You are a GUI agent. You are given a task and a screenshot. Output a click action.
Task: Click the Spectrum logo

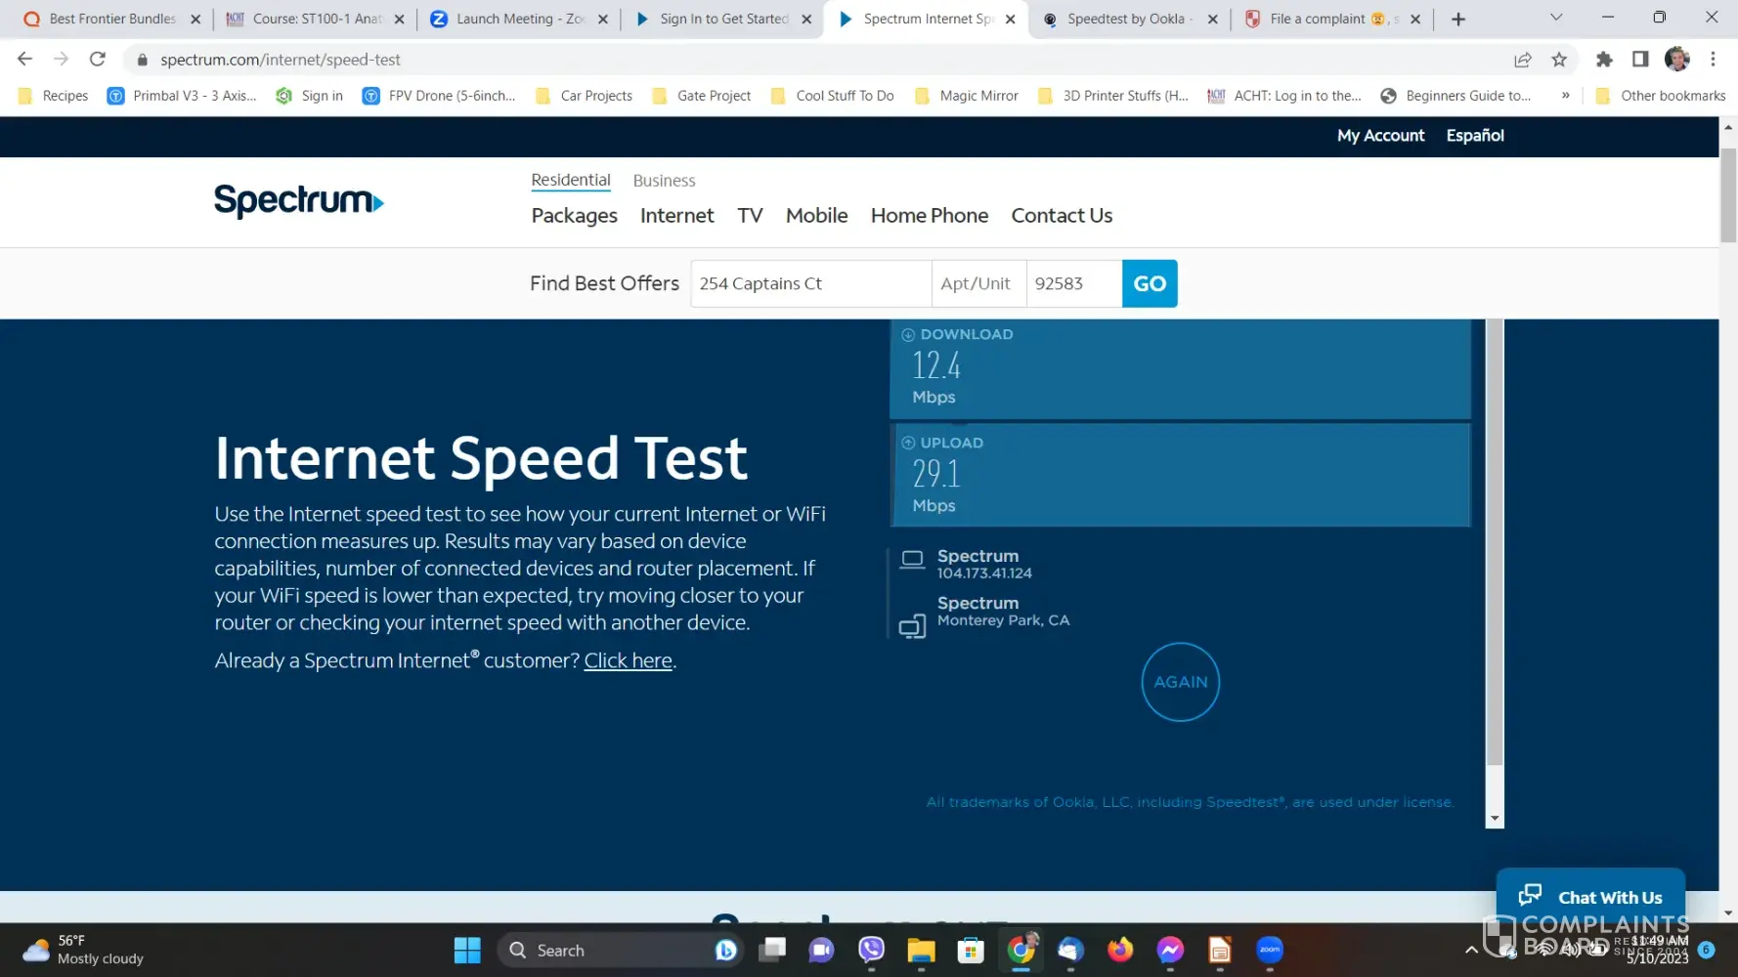[298, 201]
